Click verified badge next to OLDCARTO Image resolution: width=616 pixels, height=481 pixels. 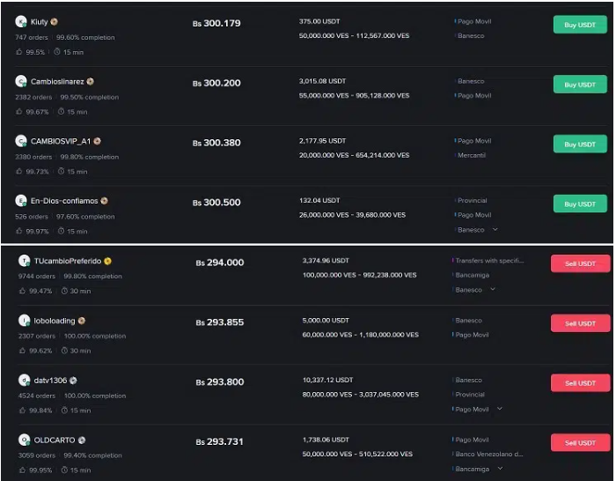(x=82, y=440)
